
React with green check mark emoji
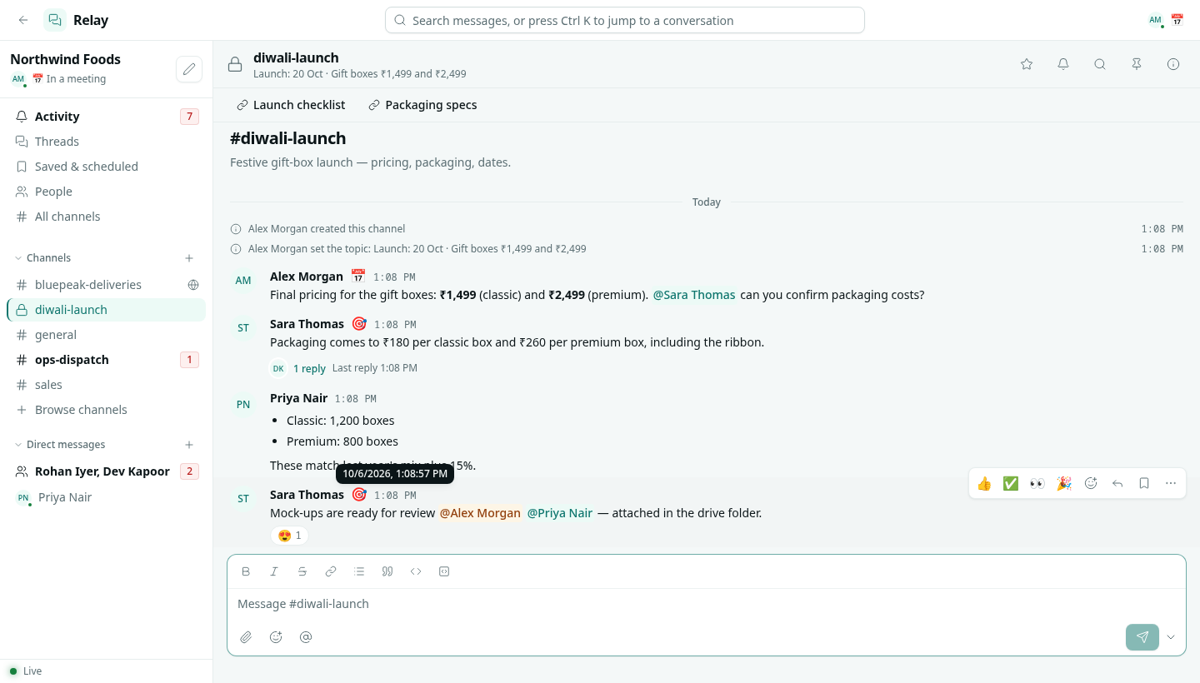coord(1011,483)
